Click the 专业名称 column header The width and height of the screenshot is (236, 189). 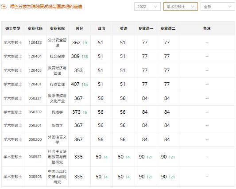[x=58, y=28]
